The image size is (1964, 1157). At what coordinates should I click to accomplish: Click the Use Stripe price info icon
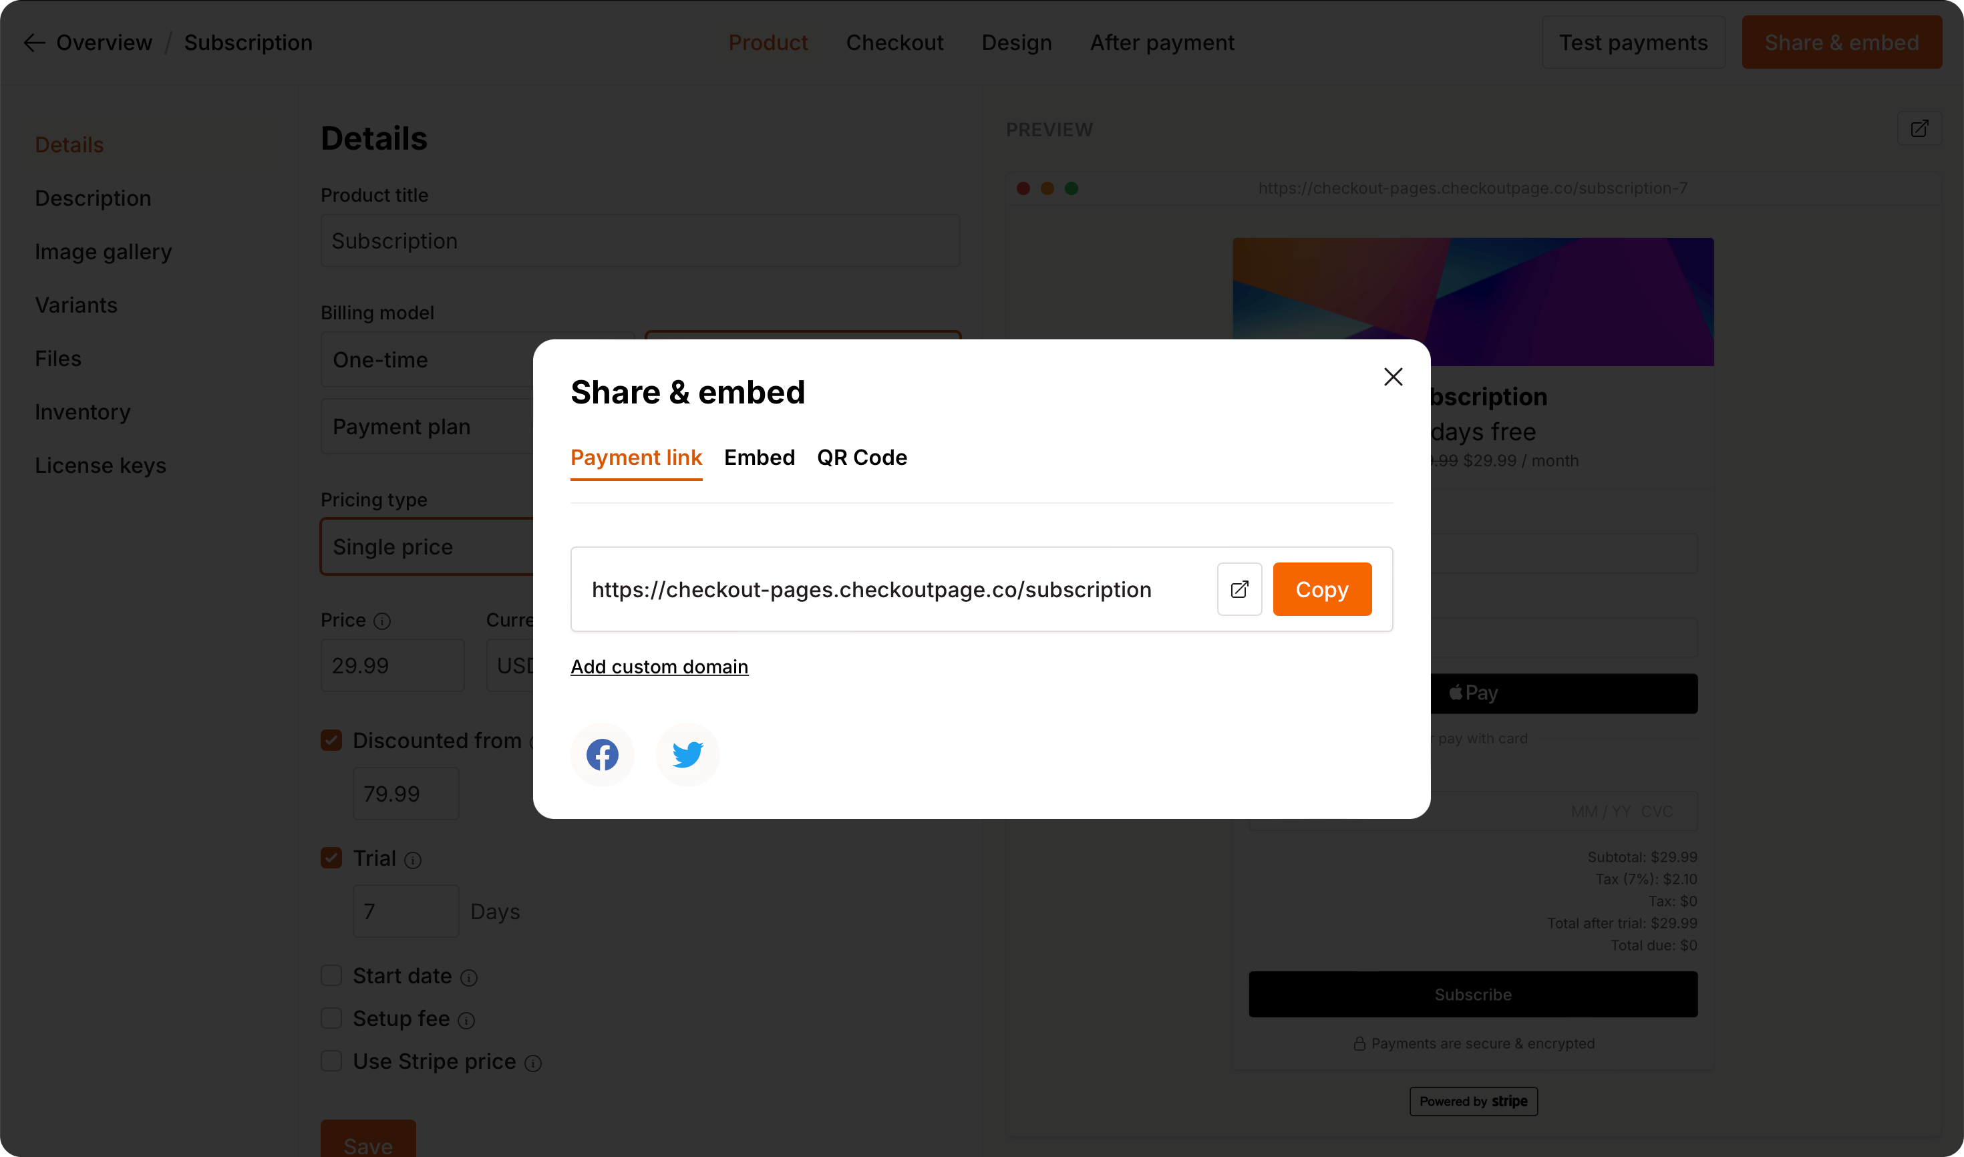(x=533, y=1063)
